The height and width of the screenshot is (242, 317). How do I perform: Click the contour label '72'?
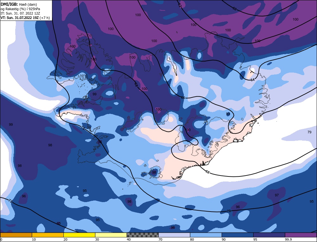pyautogui.click(x=10, y=201)
